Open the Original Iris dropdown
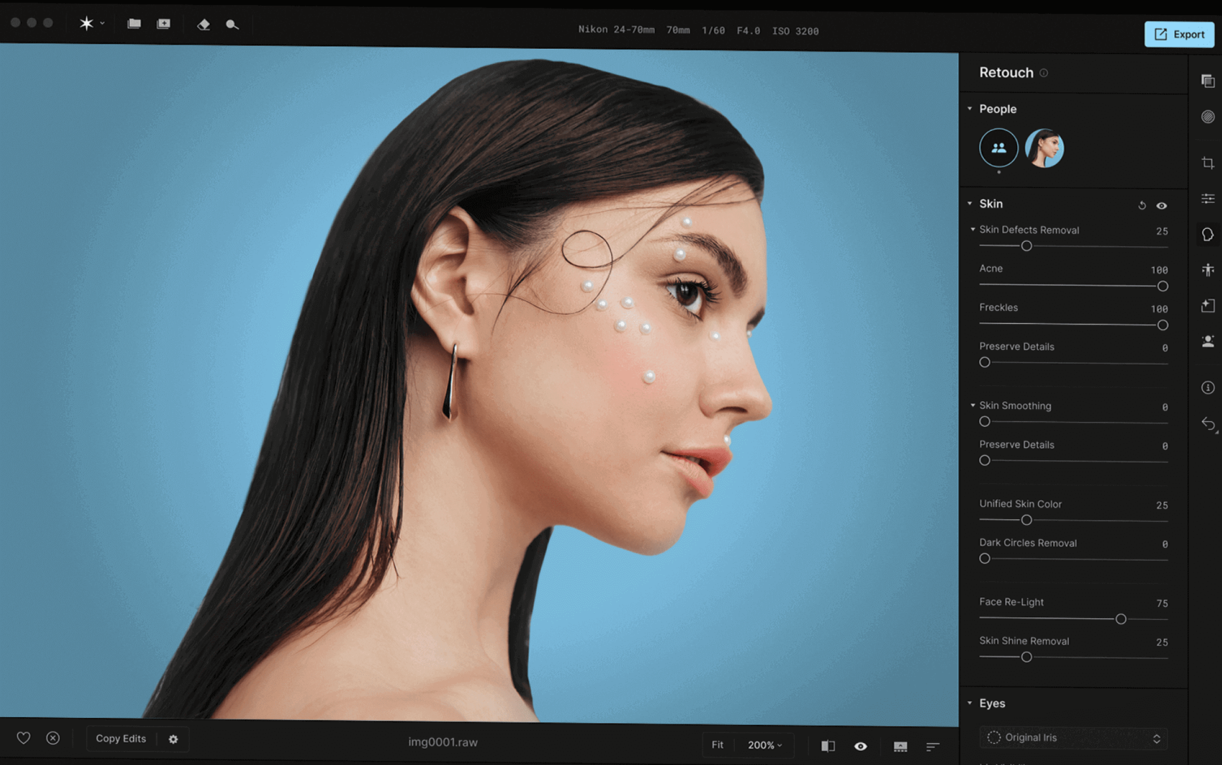This screenshot has height=765, width=1222. point(1073,737)
